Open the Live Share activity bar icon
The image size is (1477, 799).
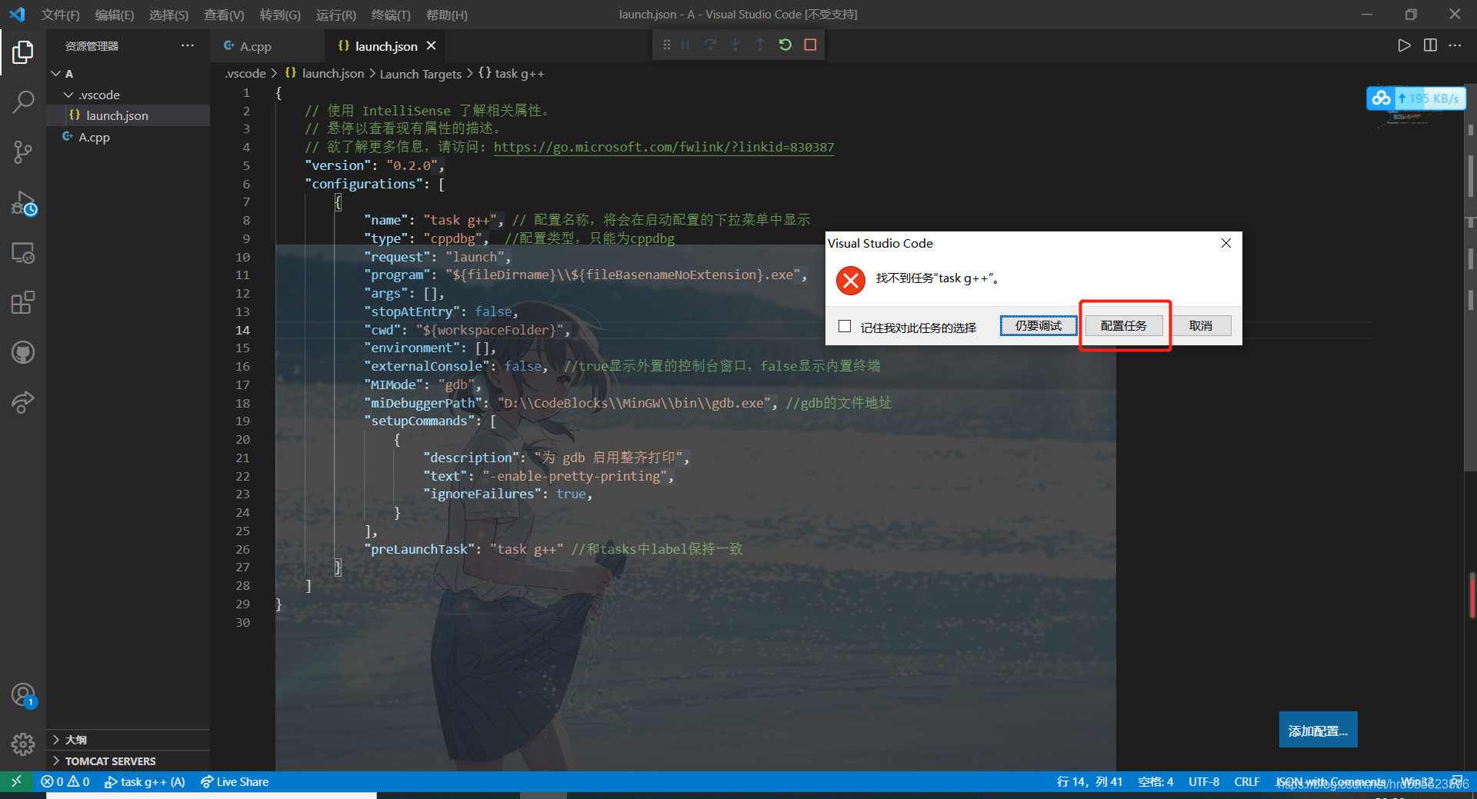click(x=23, y=402)
